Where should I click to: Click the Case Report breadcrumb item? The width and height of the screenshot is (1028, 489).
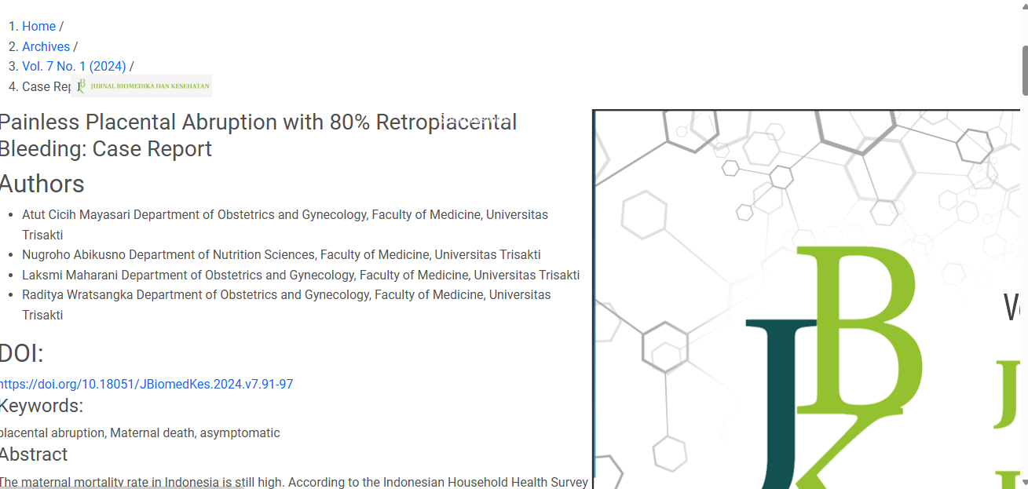[x=47, y=87]
